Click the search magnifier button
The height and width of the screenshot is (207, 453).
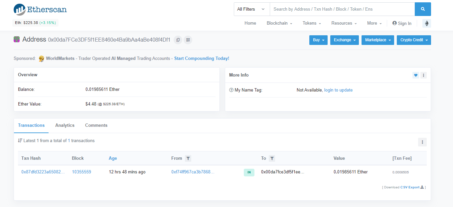pos(423,9)
